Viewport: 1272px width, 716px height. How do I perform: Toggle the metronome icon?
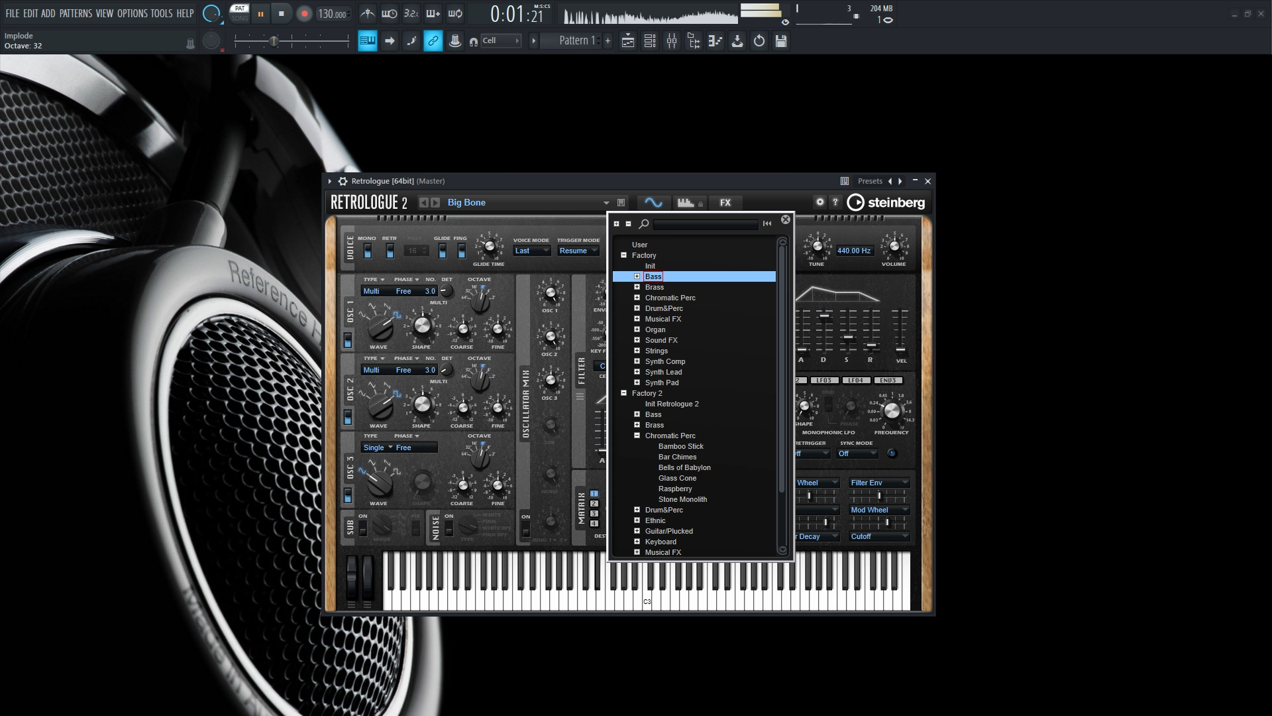pyautogui.click(x=367, y=14)
